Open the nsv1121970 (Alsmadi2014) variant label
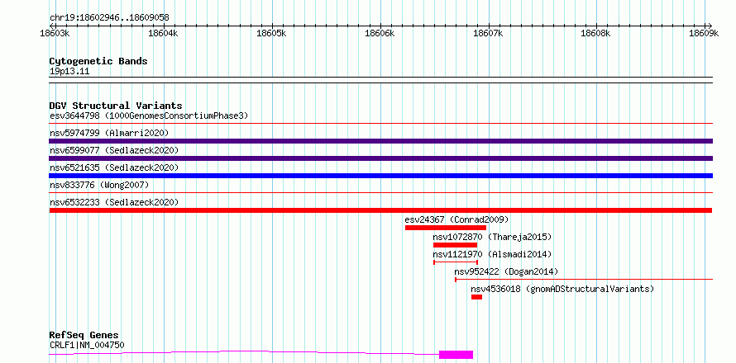 [x=492, y=254]
